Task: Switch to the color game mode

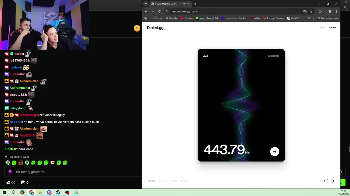Action: [322, 27]
